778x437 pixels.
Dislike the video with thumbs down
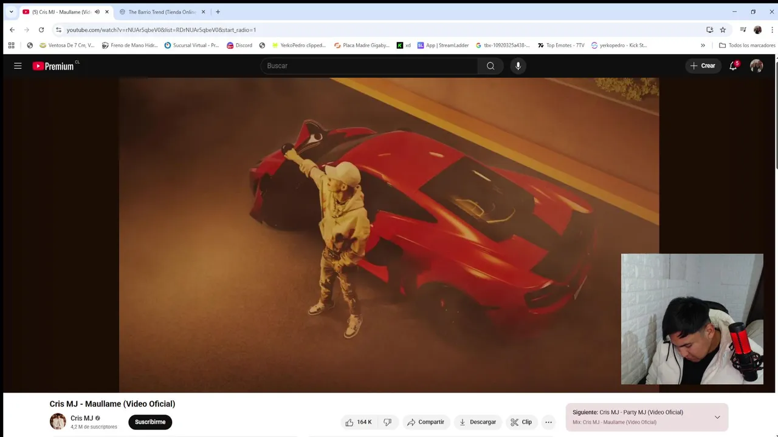[387, 422]
